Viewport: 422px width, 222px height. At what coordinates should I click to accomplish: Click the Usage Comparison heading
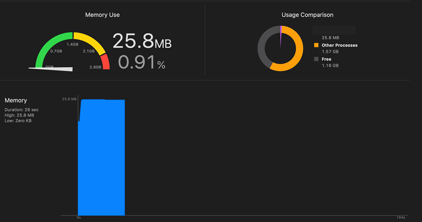pos(307,15)
